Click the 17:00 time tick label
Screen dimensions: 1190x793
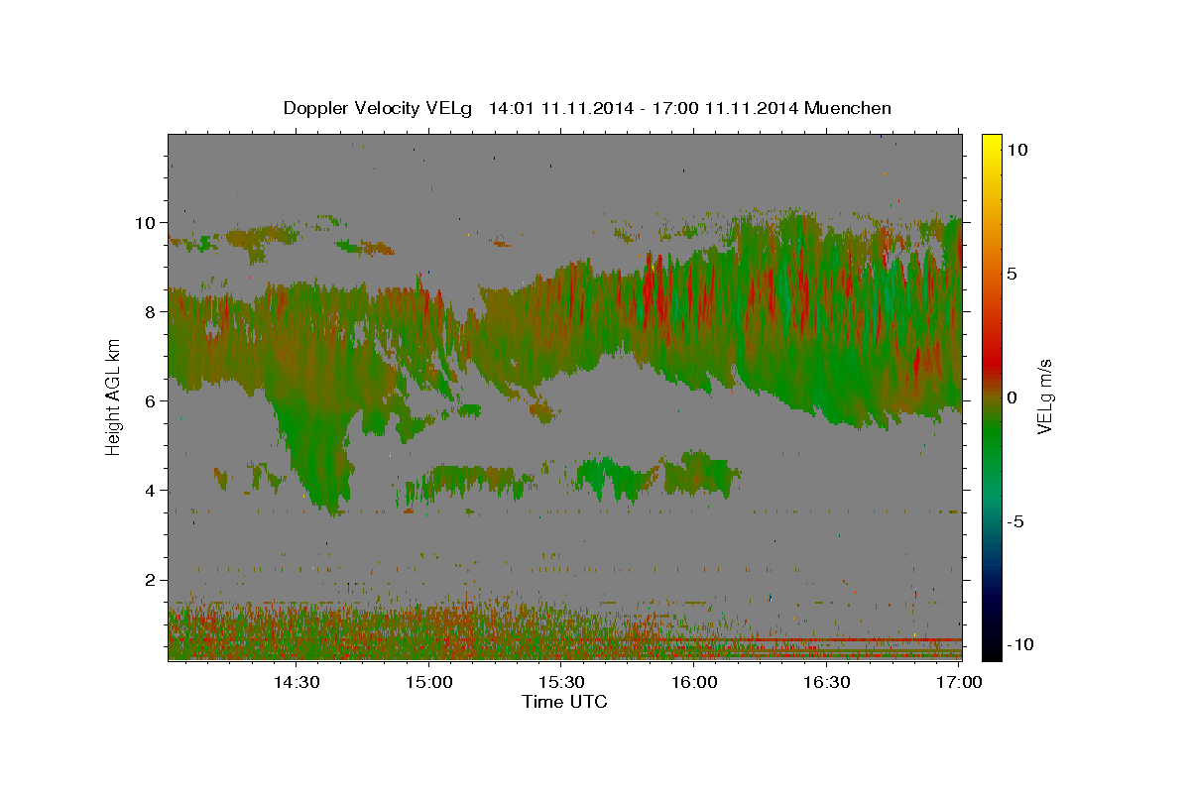click(959, 683)
